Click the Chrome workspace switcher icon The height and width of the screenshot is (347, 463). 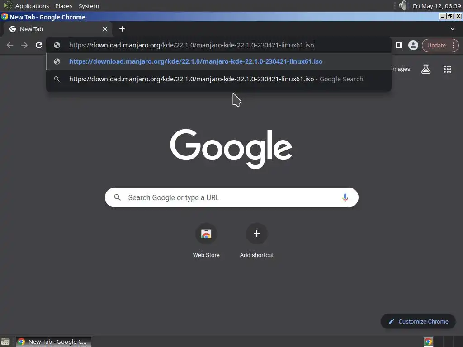click(428, 342)
